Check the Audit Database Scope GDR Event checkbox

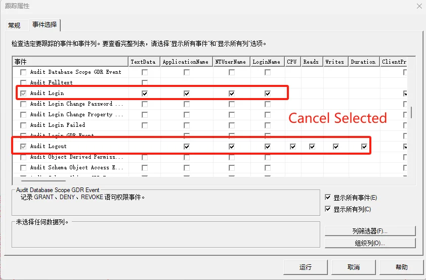click(23, 72)
